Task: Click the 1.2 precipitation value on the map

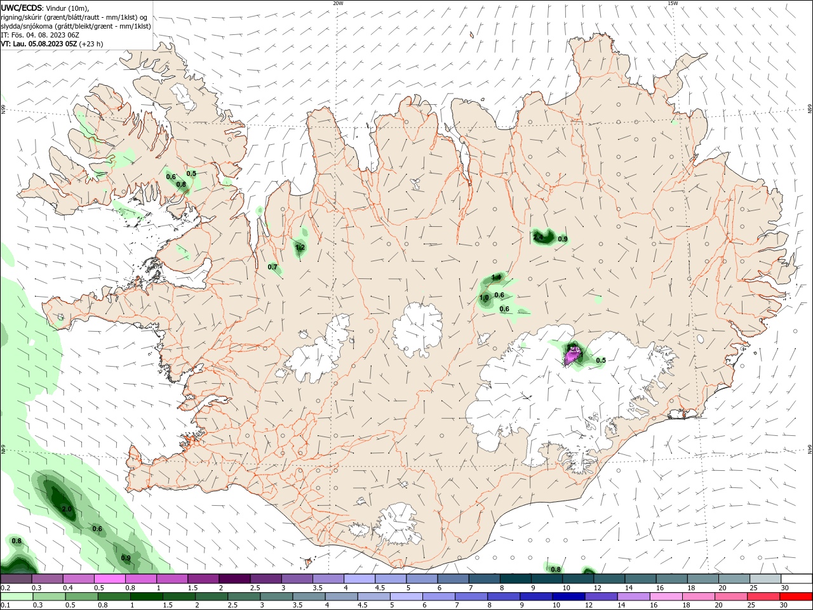Action: pyautogui.click(x=300, y=247)
